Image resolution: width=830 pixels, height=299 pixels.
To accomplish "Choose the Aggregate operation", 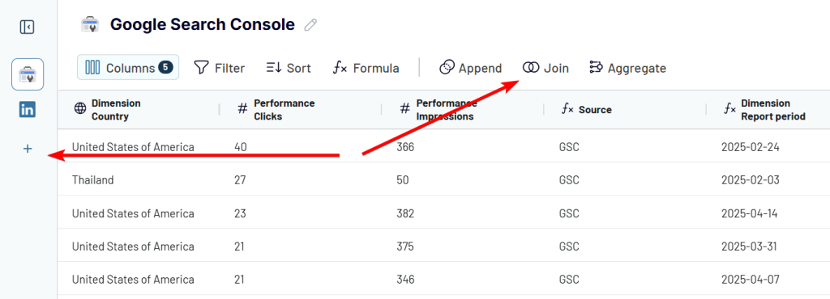I will [628, 68].
